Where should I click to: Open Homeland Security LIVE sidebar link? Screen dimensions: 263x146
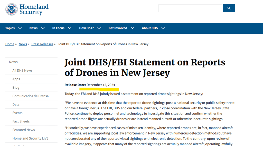coord(30,138)
